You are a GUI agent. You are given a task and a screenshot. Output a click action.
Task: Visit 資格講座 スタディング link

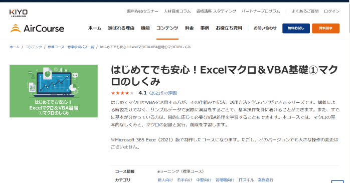click(216, 11)
